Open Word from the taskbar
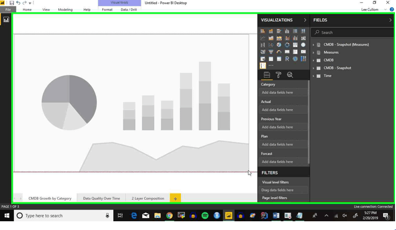The image size is (396, 230). click(276, 215)
